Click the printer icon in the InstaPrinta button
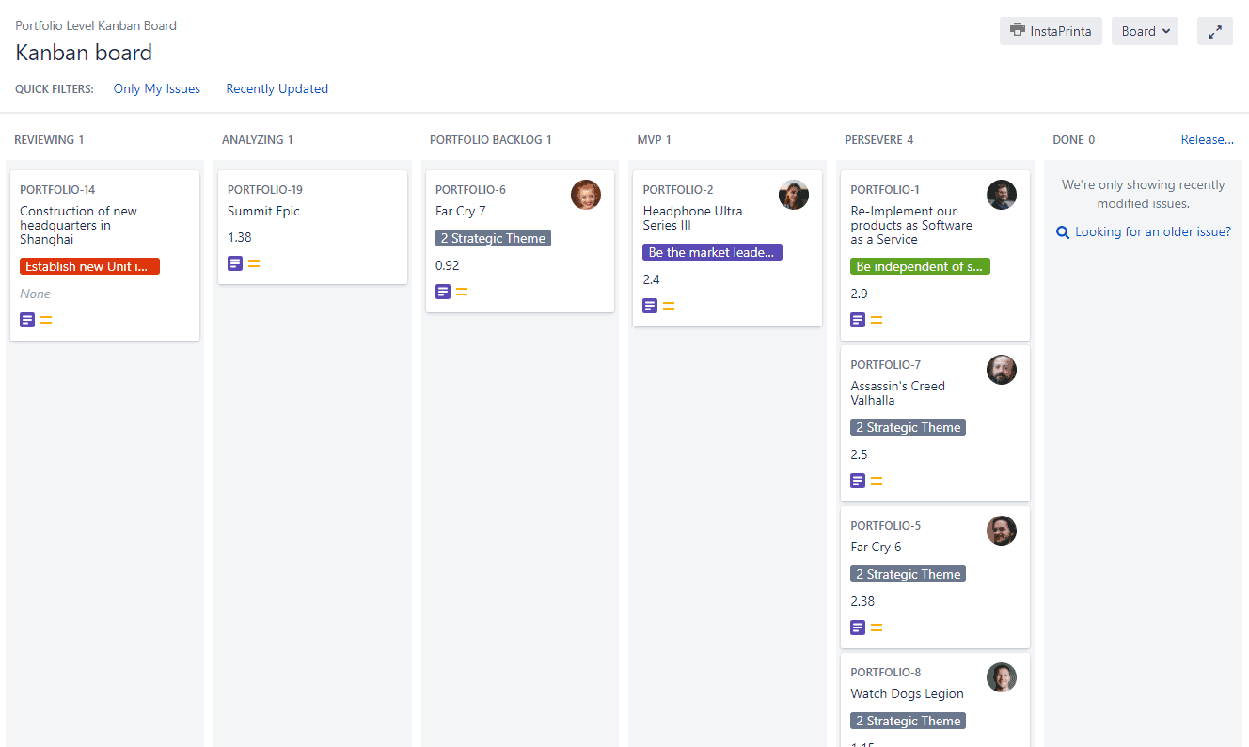The width and height of the screenshot is (1249, 747). click(x=1018, y=30)
